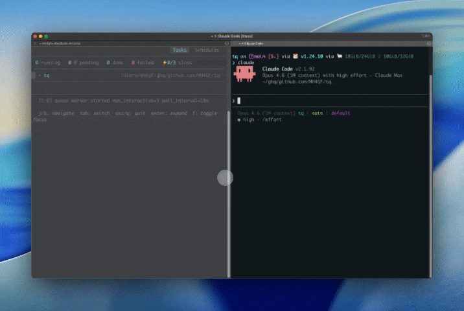This screenshot has height=311, width=464.
Task: Close the left terminal pane with its X
Action: [x=35, y=43]
